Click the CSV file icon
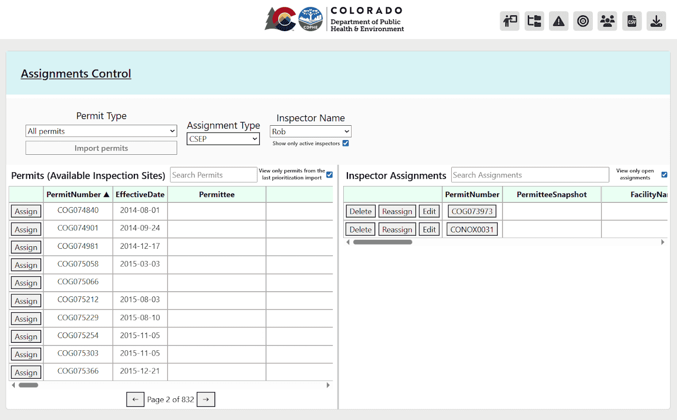677x420 pixels. [x=632, y=21]
